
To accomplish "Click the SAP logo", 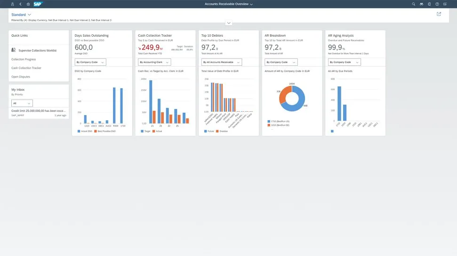I will (38, 4).
